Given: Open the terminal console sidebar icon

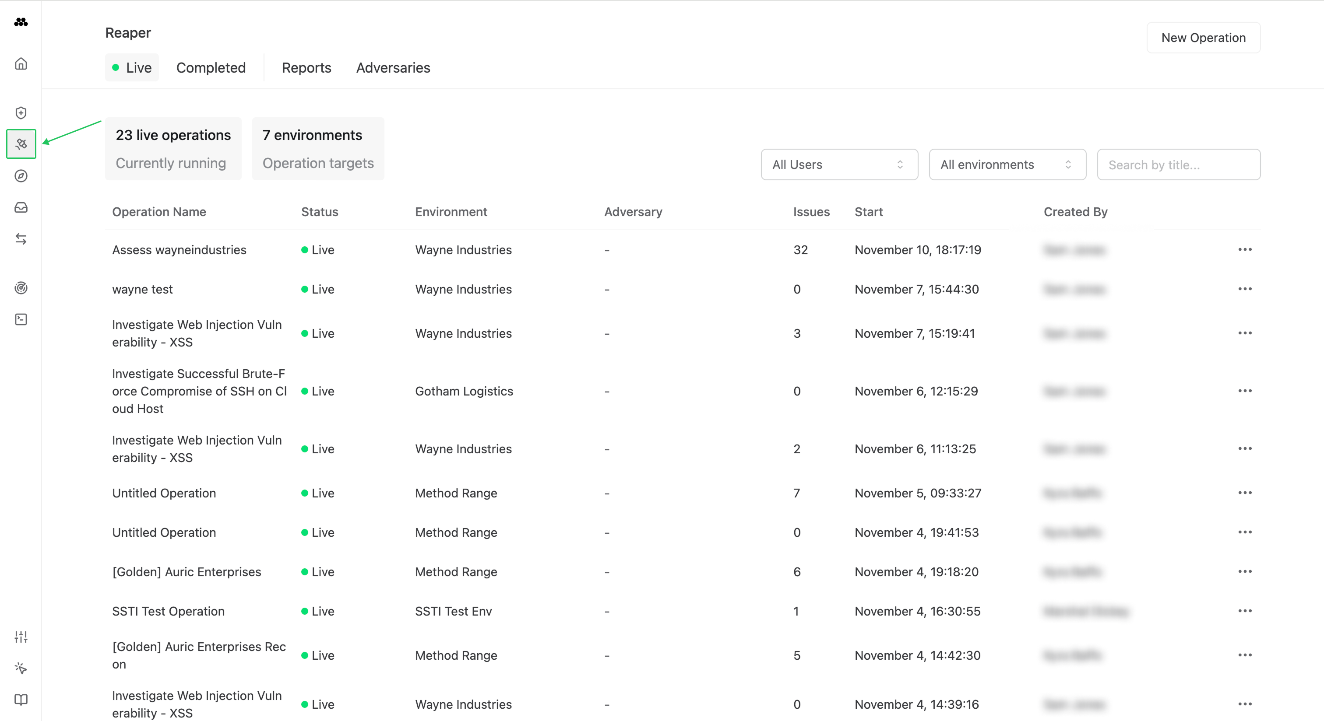Looking at the screenshot, I should 21,319.
